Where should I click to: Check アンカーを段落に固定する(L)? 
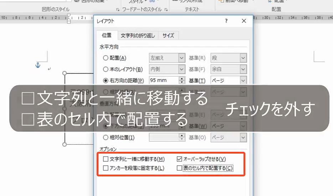click(x=106, y=168)
